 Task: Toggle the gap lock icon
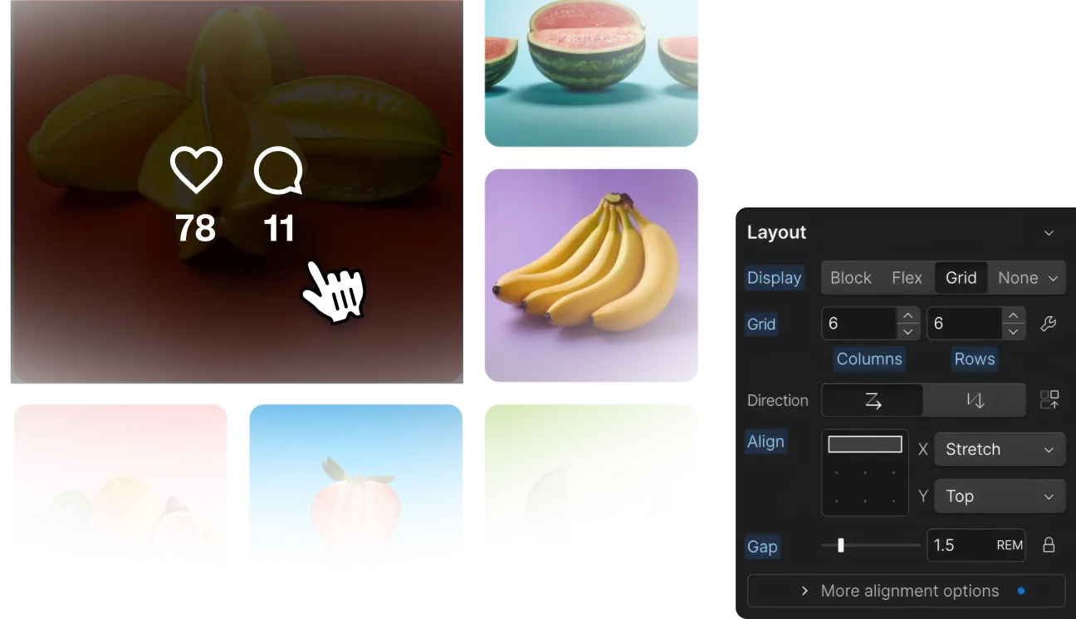tap(1049, 545)
